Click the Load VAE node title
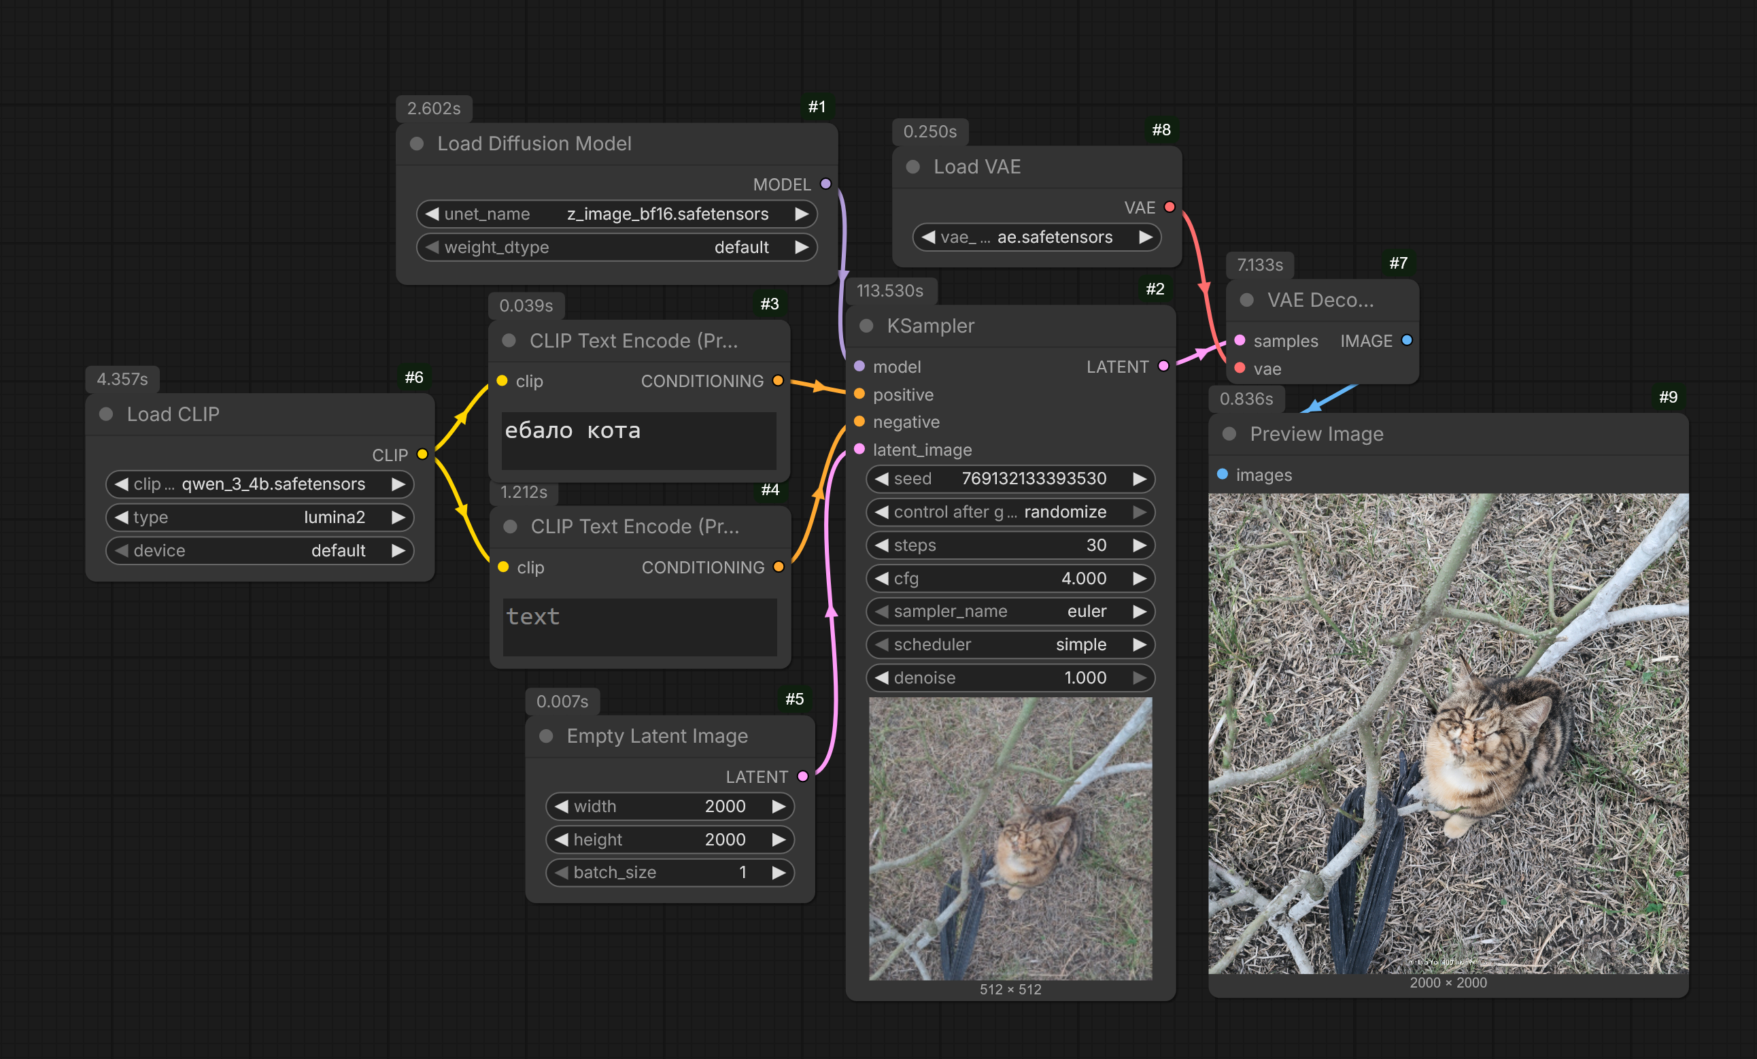This screenshot has height=1059, width=1757. coord(977,167)
